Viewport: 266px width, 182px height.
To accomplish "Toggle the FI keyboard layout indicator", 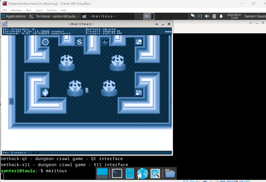I will (x=200, y=16).
